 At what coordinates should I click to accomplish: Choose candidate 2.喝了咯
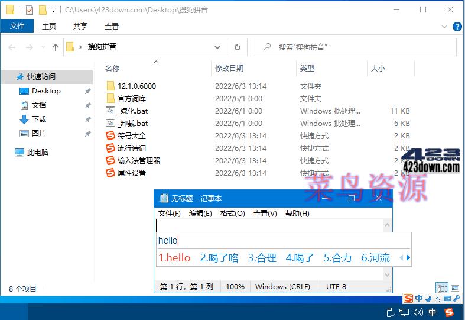coord(219,258)
